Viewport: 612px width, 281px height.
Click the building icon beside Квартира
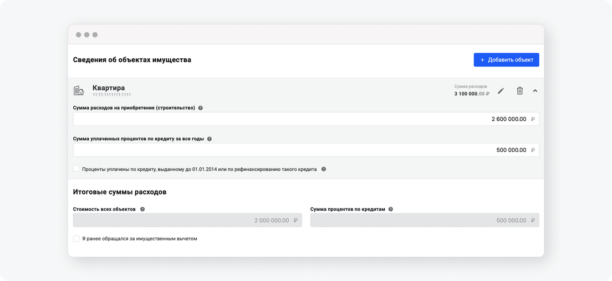pyautogui.click(x=79, y=90)
